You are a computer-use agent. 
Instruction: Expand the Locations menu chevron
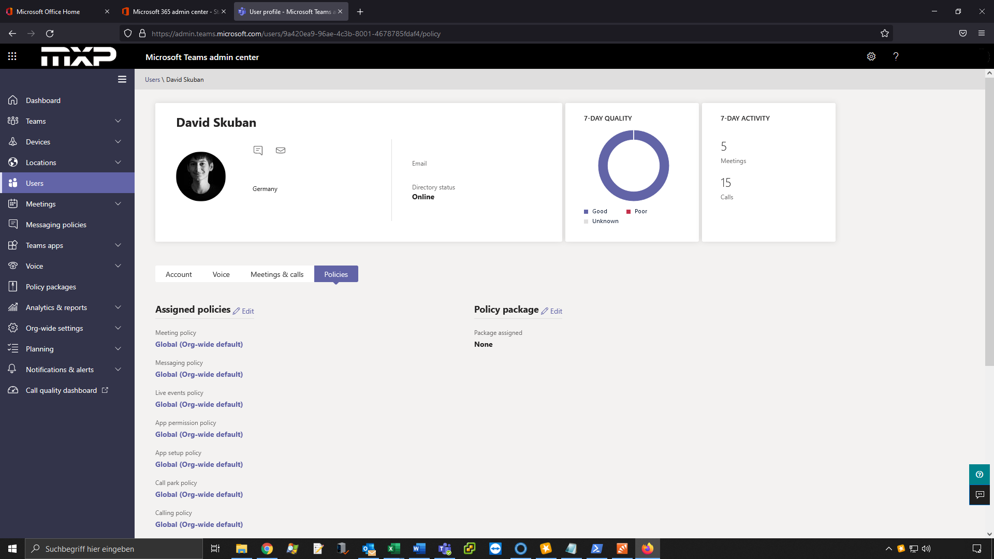[118, 163]
